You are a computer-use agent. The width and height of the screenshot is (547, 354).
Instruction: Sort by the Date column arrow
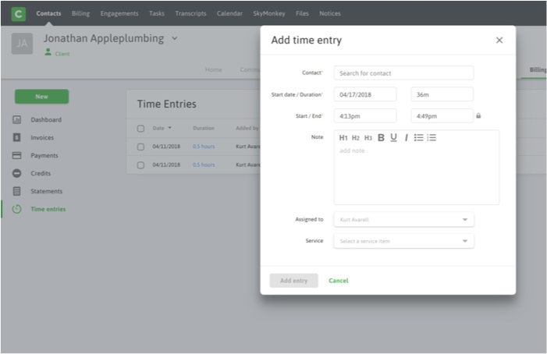pos(170,128)
